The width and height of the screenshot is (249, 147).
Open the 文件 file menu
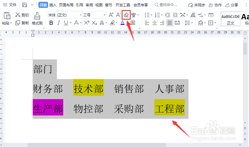[x=10, y=5]
